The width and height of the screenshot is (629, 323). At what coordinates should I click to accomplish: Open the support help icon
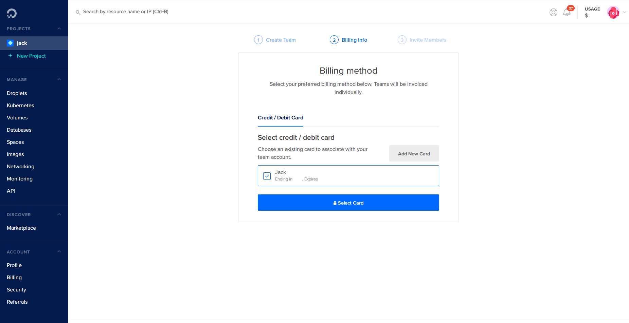pos(553,12)
